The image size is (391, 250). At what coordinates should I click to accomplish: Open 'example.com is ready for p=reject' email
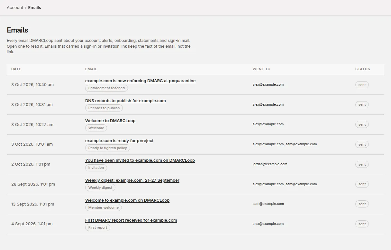click(119, 141)
